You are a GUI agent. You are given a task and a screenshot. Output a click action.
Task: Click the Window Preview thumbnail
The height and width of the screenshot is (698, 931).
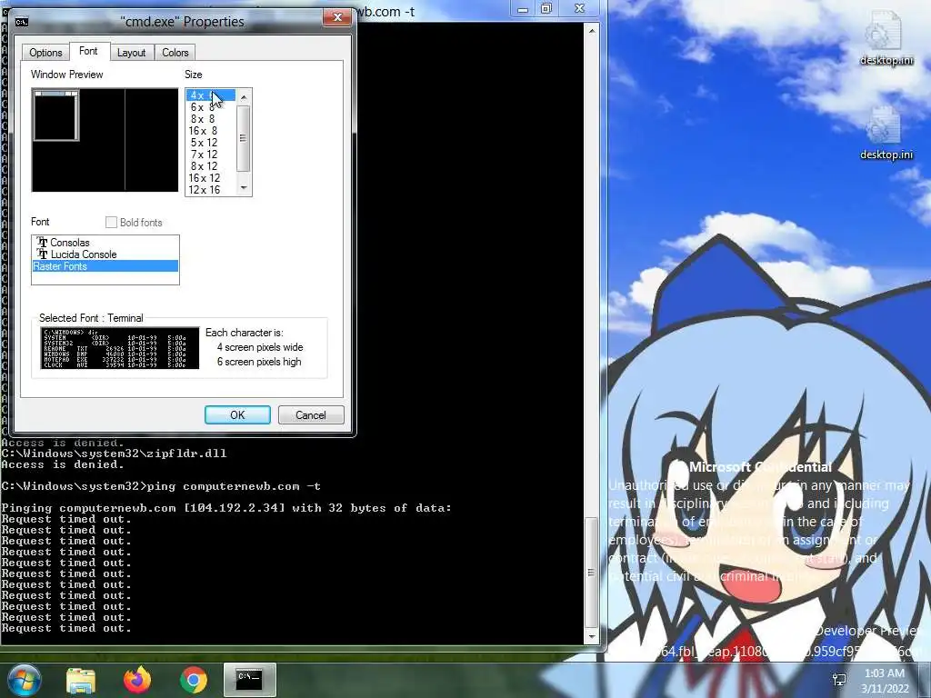point(105,140)
